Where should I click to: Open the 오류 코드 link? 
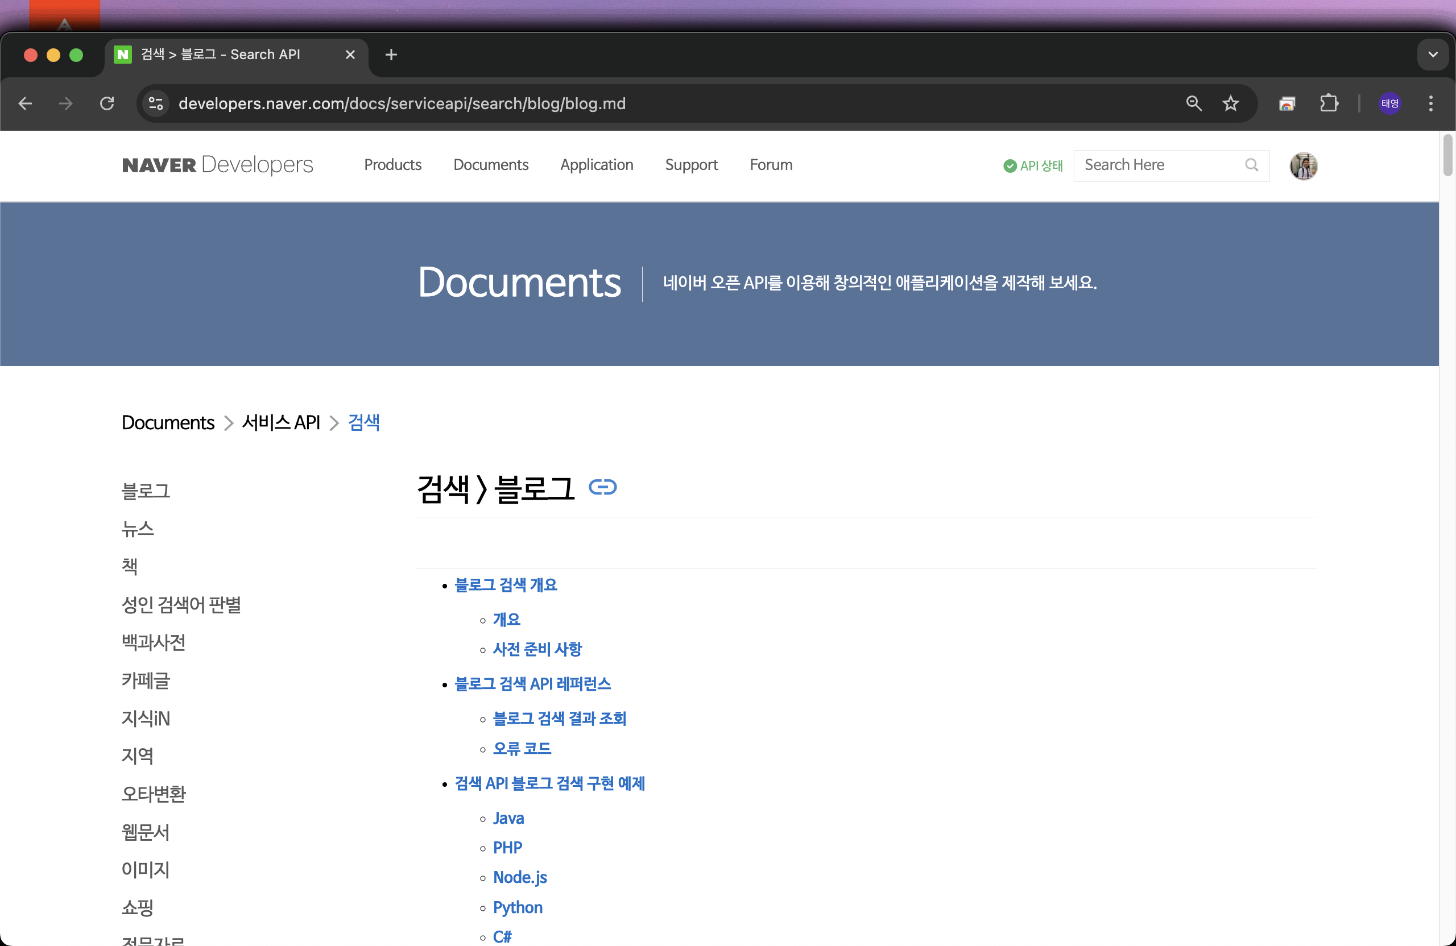(522, 749)
